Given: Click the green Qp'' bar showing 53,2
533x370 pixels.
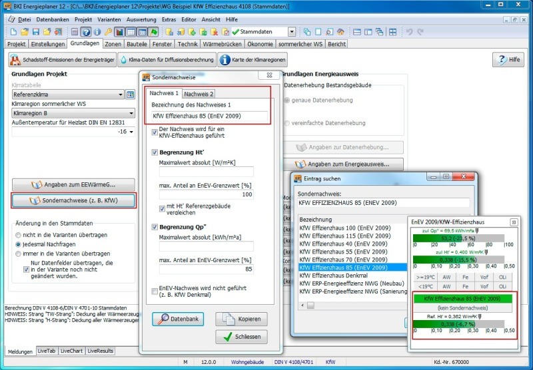Looking at the screenshot, I should click(x=458, y=238).
